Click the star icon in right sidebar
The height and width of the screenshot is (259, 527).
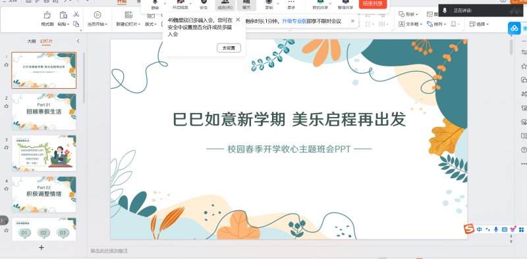524,66
